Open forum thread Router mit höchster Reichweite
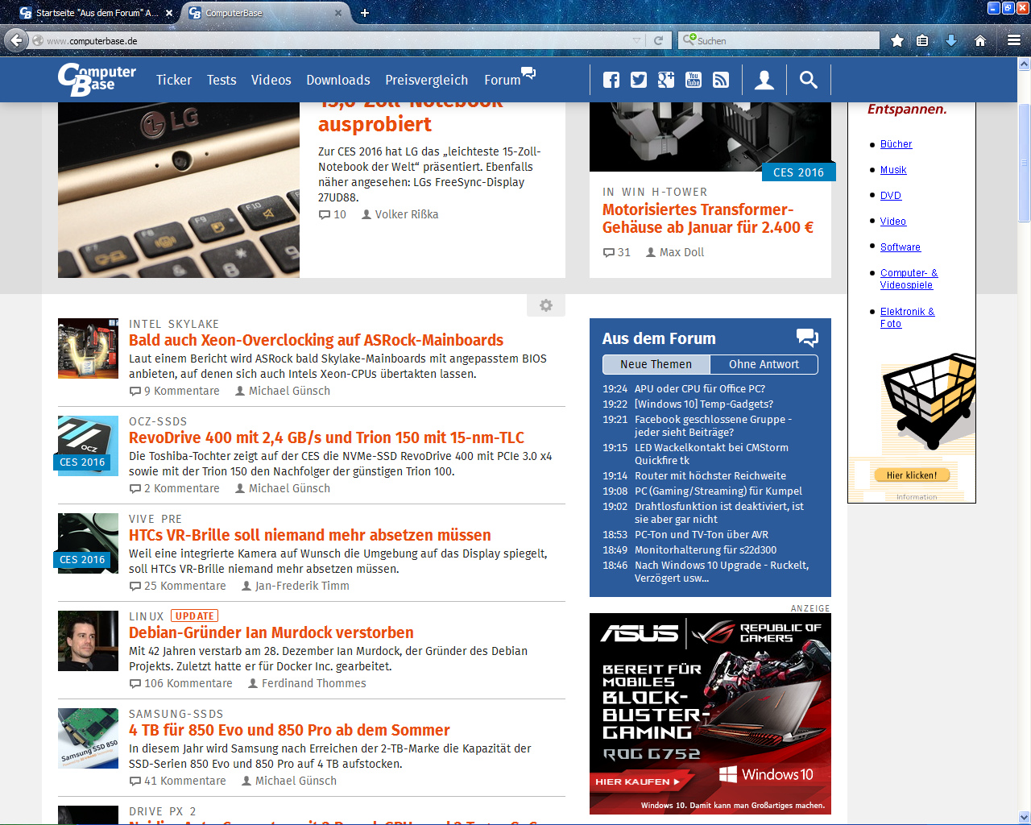Image resolution: width=1031 pixels, height=825 pixels. pos(710,475)
